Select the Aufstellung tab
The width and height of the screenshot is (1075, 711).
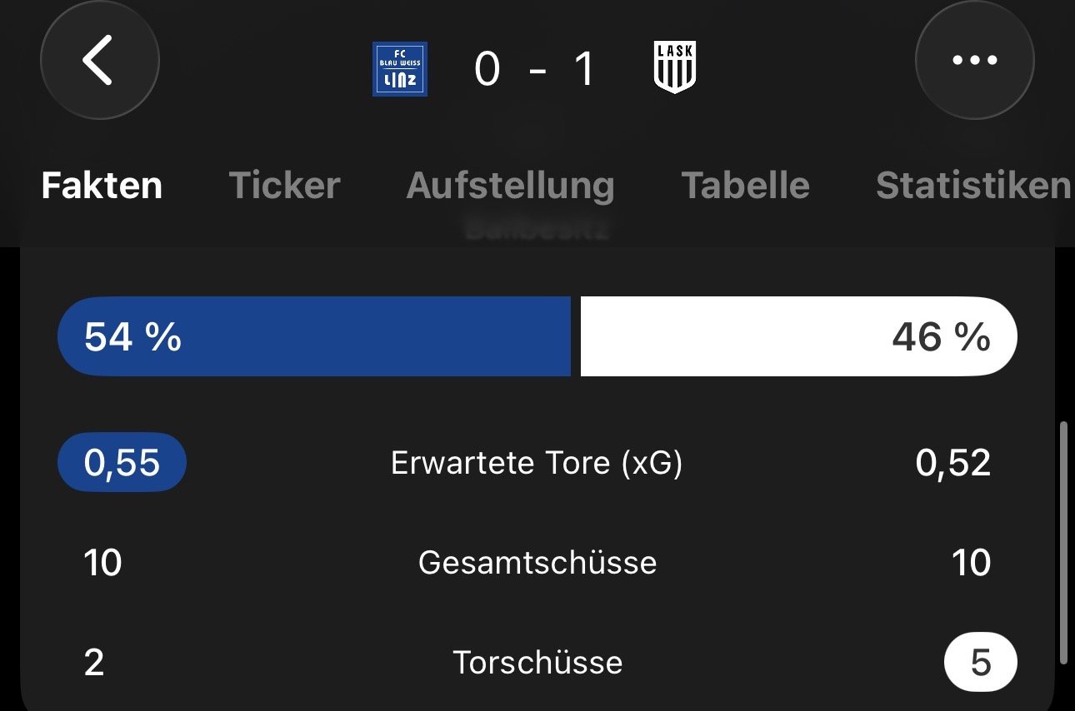point(510,186)
